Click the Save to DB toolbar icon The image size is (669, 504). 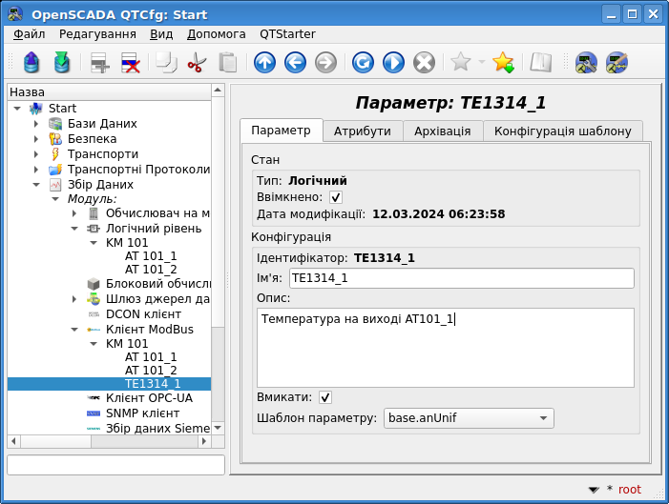62,63
